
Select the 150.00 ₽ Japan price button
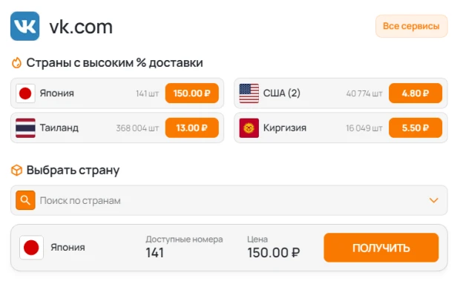click(191, 93)
